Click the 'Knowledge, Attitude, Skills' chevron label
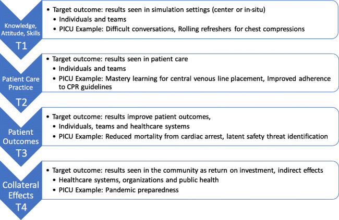This screenshot has width=339, height=220. (x=21, y=22)
